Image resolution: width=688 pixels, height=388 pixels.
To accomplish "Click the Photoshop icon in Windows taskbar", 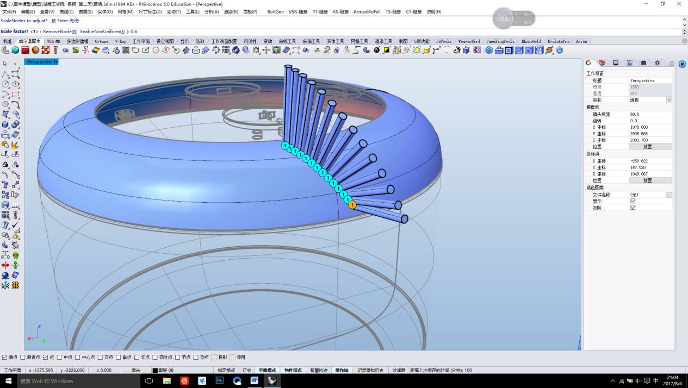I will [219, 381].
